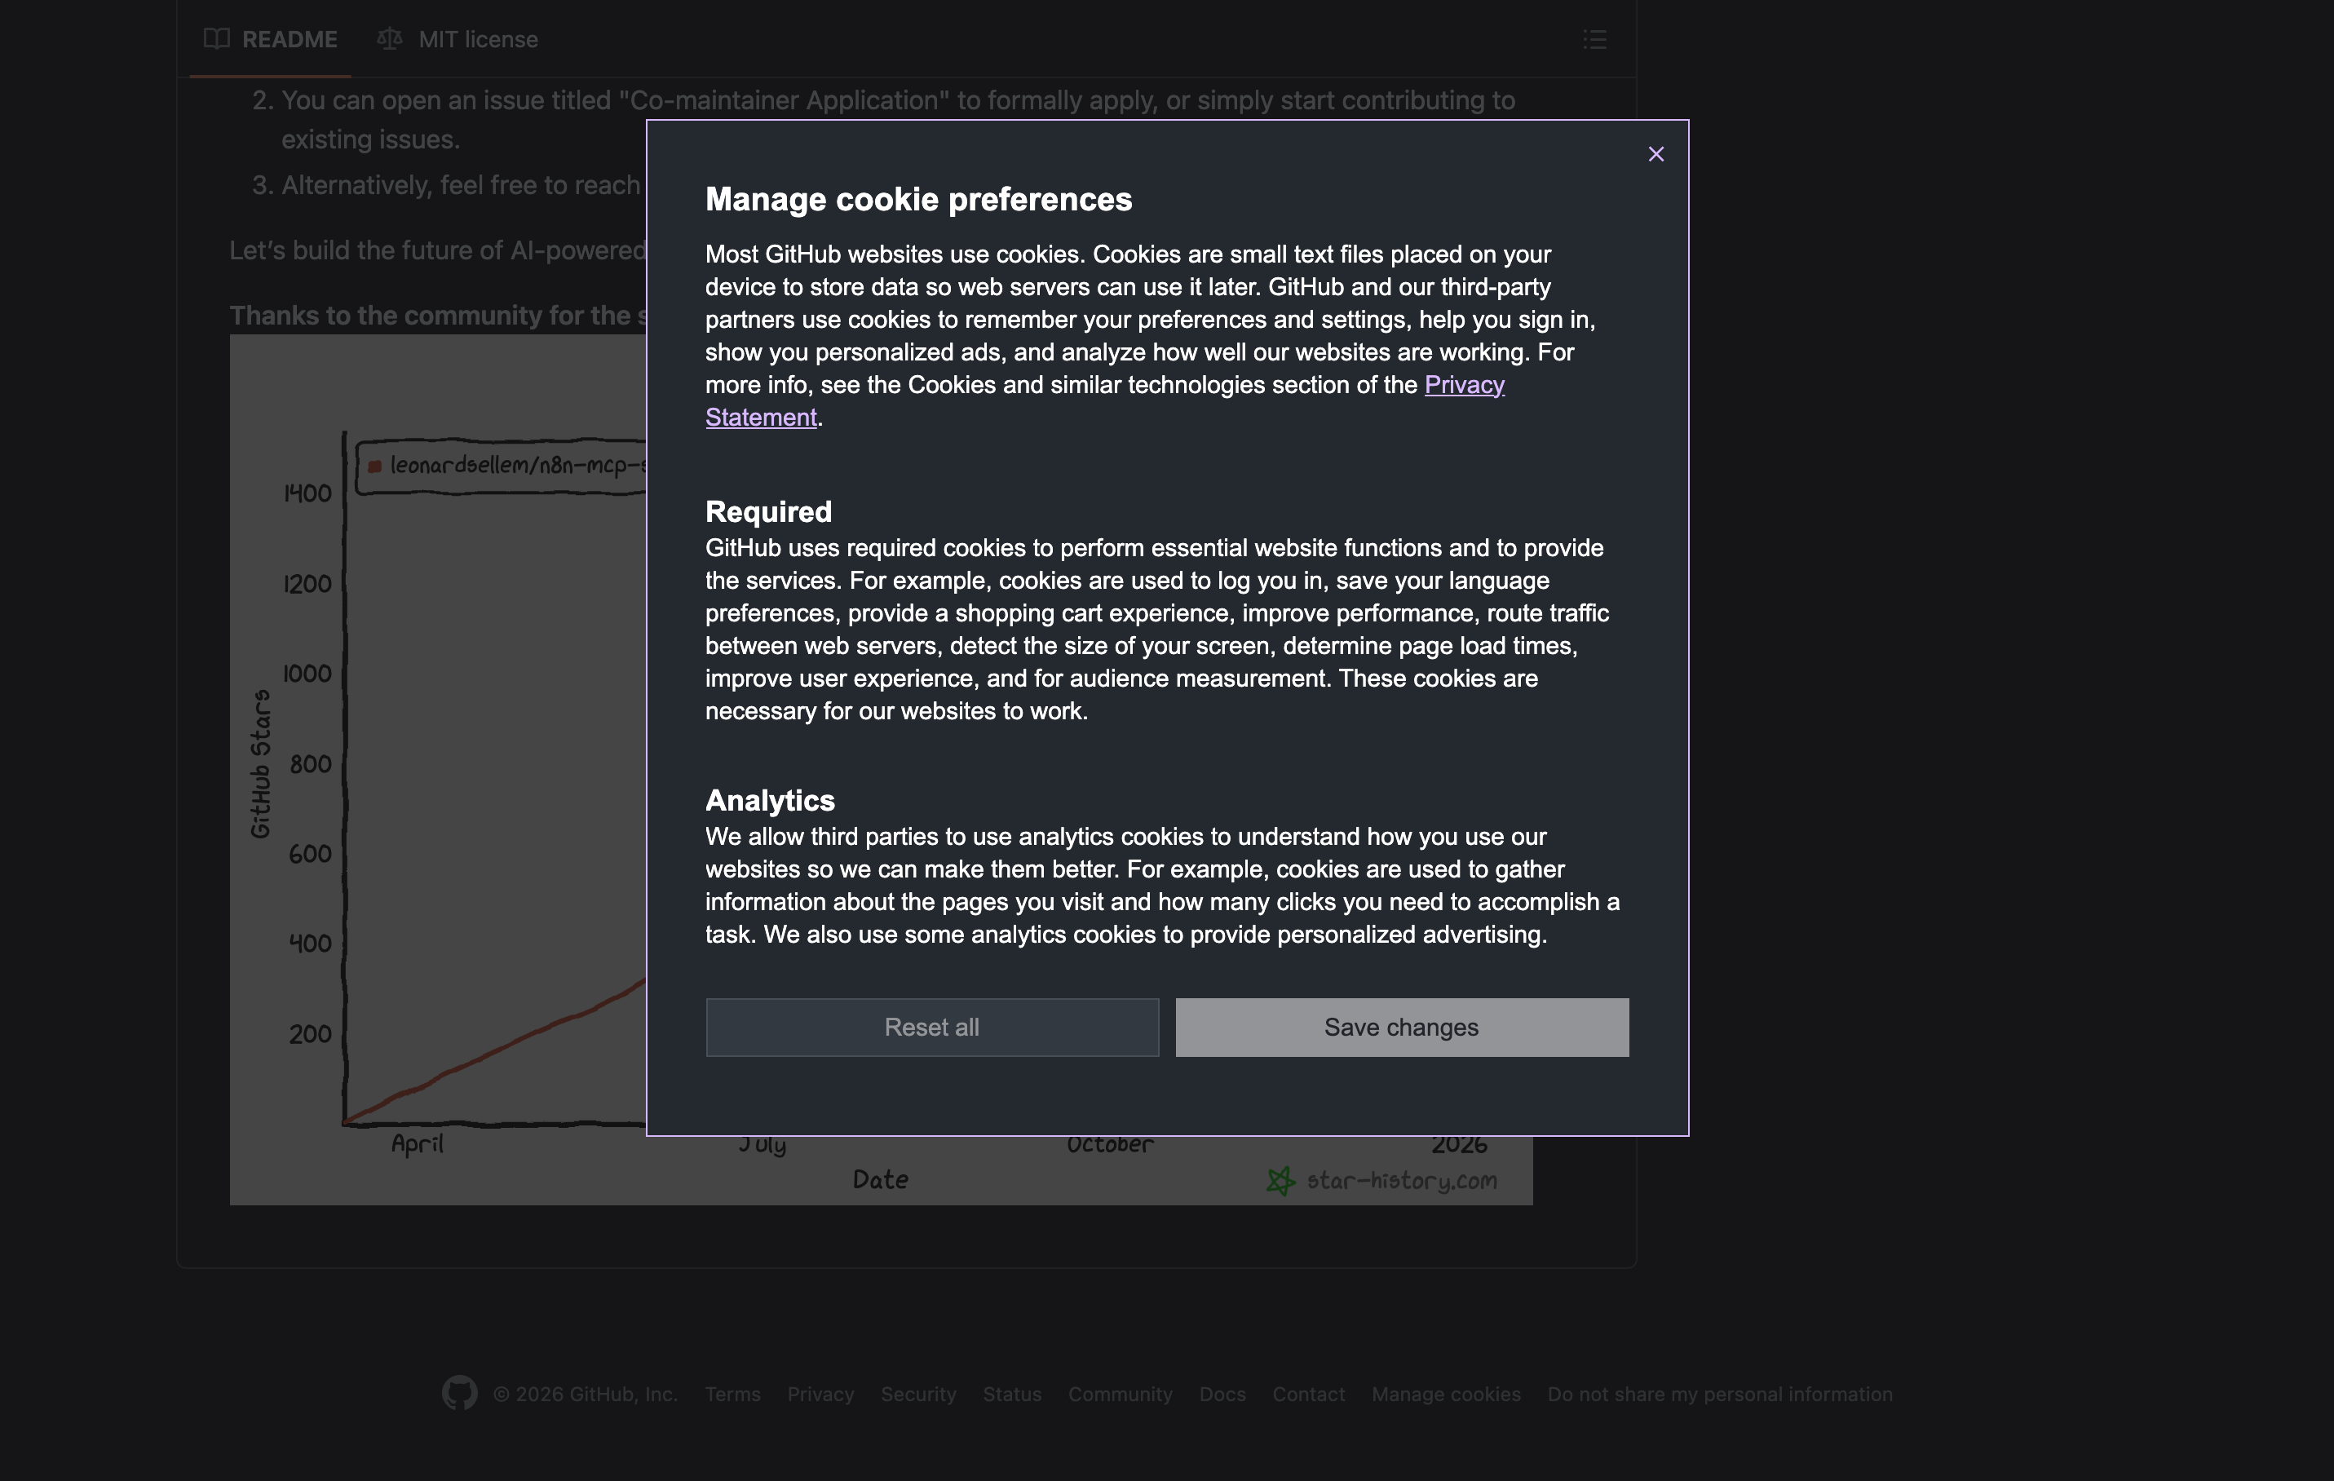Click Save changes button
2334x1481 pixels.
tap(1400, 1028)
